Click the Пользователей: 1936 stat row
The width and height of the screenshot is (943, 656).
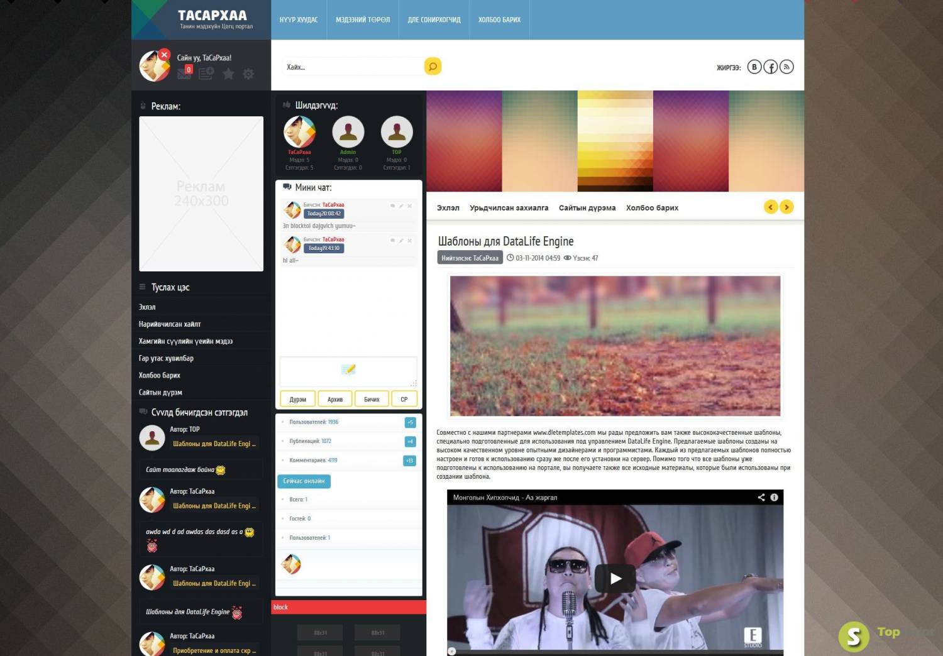pos(348,422)
